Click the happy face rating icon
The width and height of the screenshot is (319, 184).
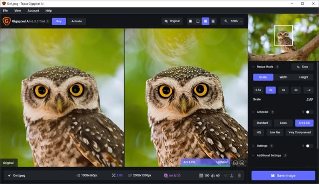point(235,162)
